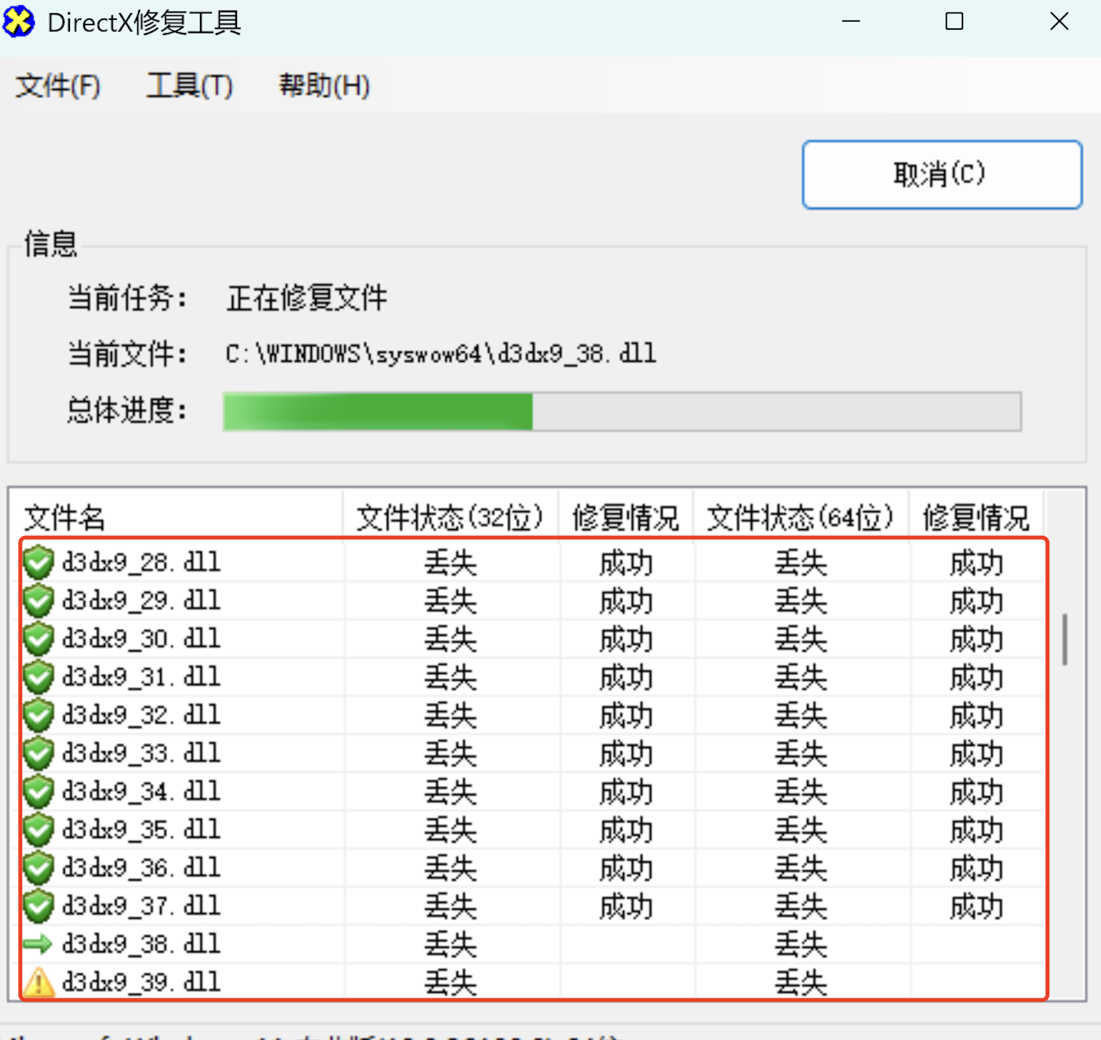This screenshot has width=1101, height=1040.
Task: Click 32-bit 成功 result for d3dx9_30.dll
Action: [x=626, y=639]
